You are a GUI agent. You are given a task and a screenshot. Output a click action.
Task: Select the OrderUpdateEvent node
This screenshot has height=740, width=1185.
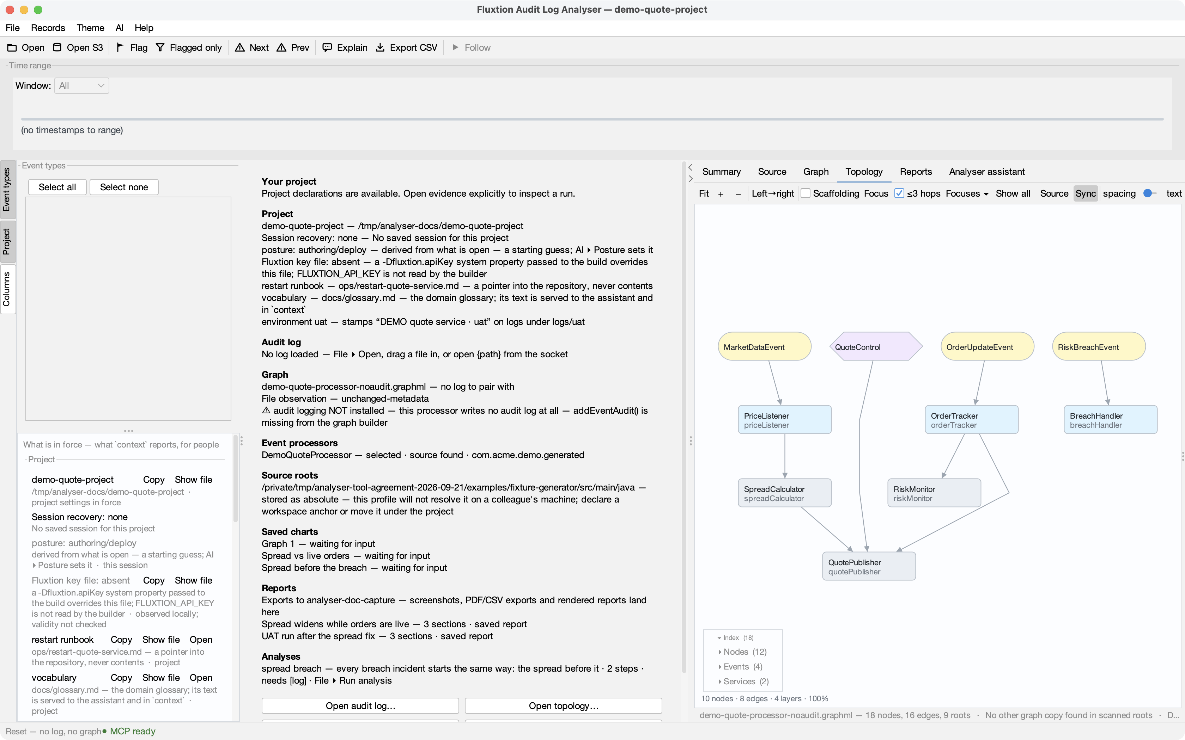(x=987, y=347)
